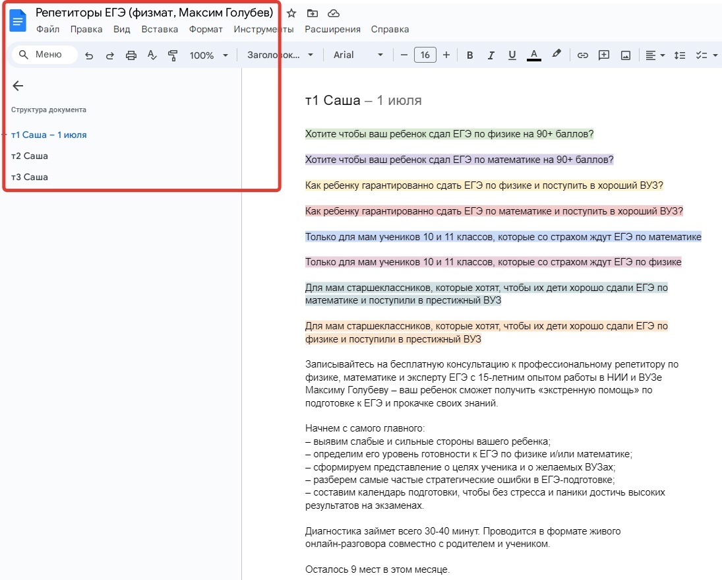The image size is (722, 580).
Task: Toggle bold formatting
Action: [469, 55]
